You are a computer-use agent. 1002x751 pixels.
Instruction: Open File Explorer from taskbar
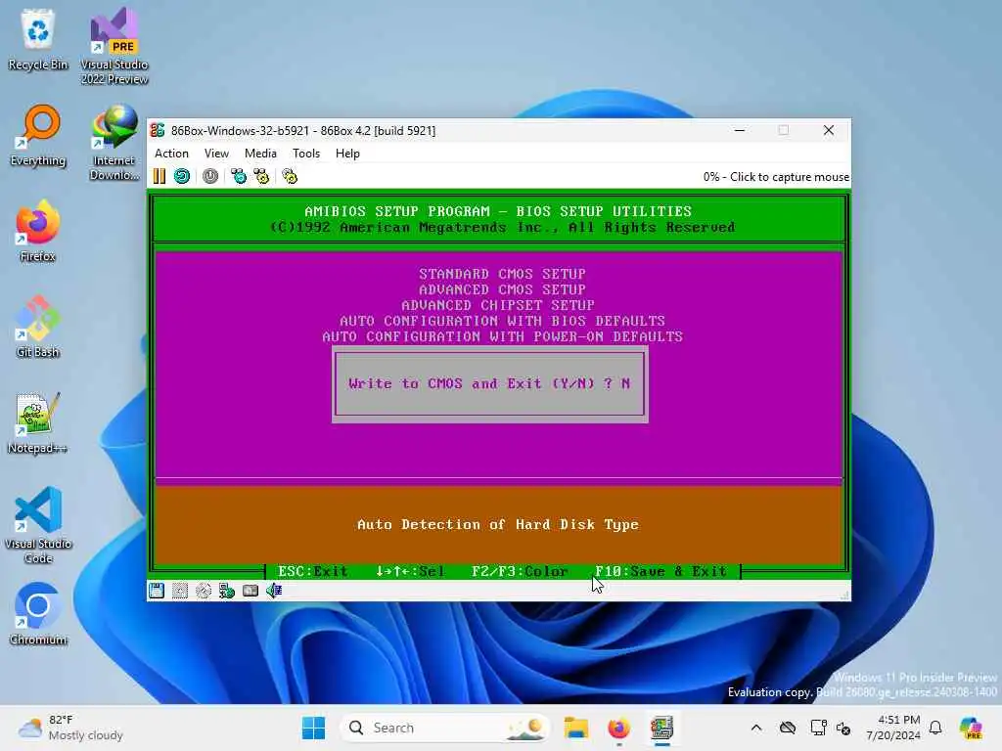575,728
